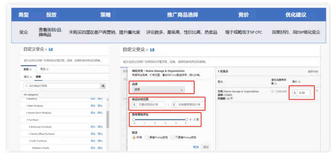Click 细化 link for Kids' Furniture
334x155 pixels.
click(x=100, y=141)
